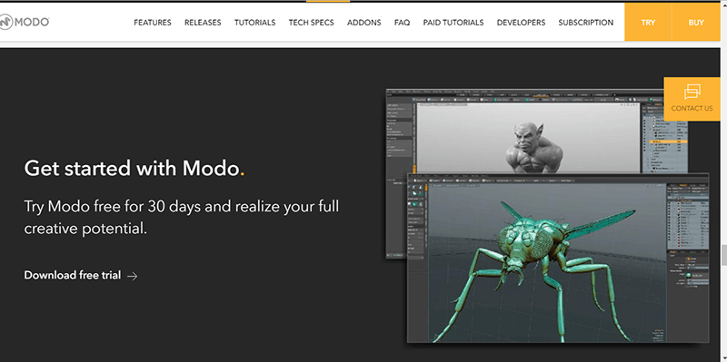Open the Addons page
Viewport: 727px width, 362px height.
click(x=364, y=22)
